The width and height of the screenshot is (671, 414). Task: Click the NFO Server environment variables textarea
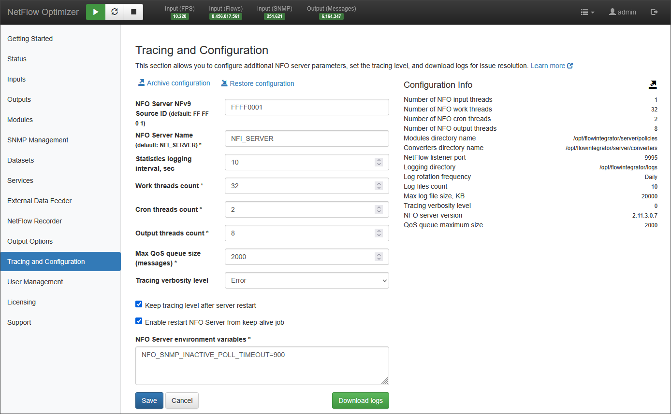tap(262, 366)
